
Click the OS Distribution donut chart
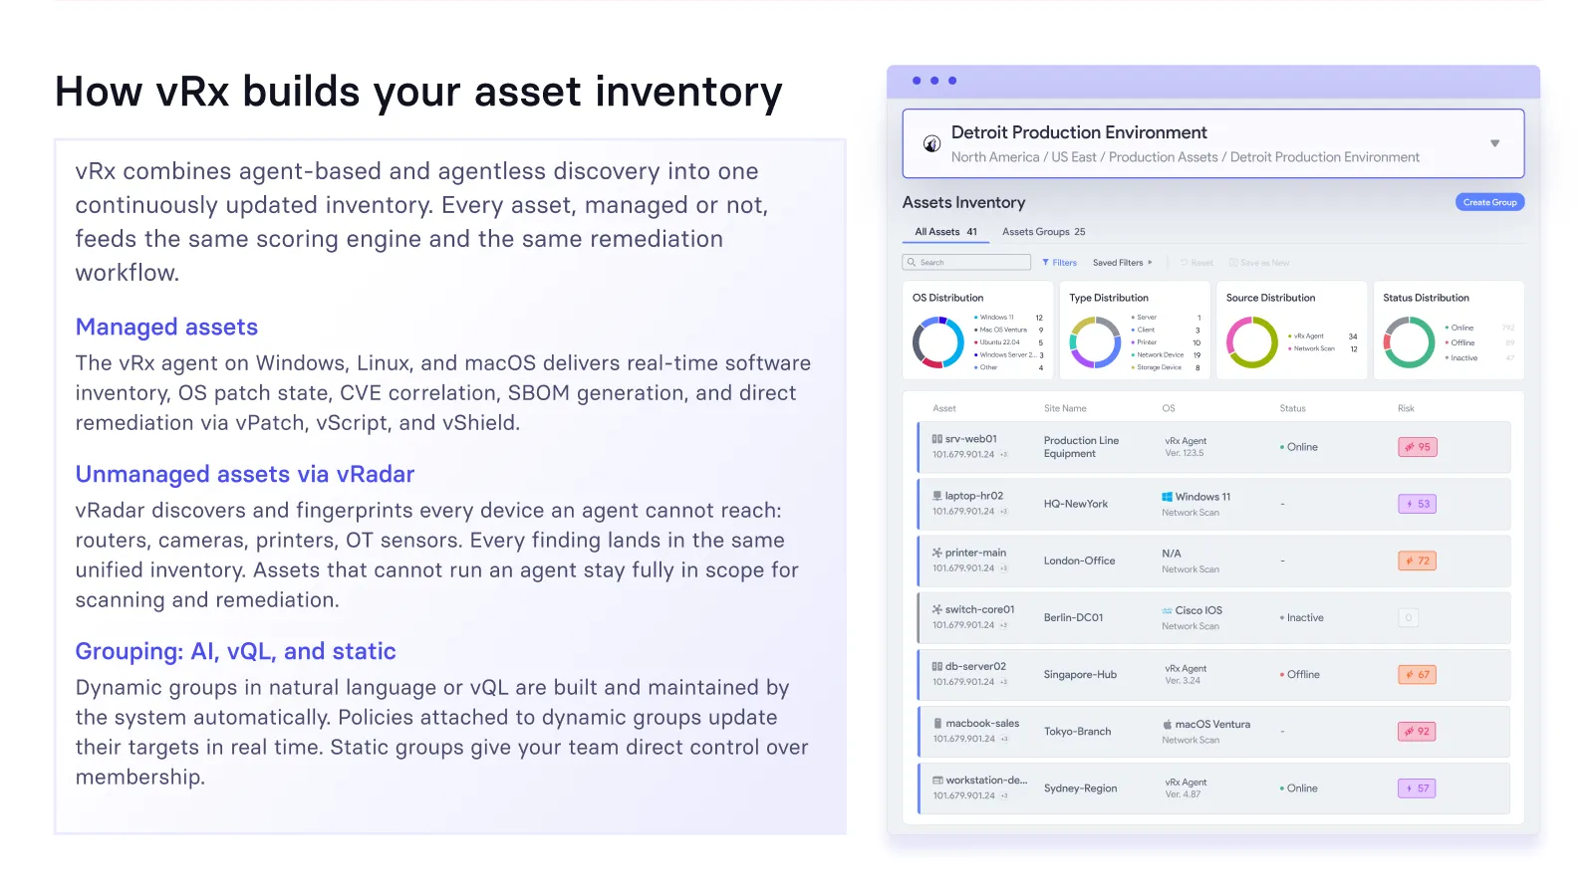(x=938, y=342)
